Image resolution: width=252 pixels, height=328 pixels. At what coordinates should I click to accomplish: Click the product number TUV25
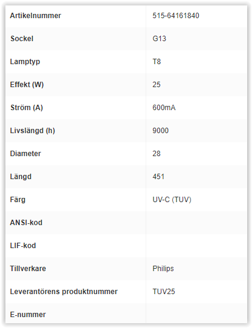[x=164, y=292]
